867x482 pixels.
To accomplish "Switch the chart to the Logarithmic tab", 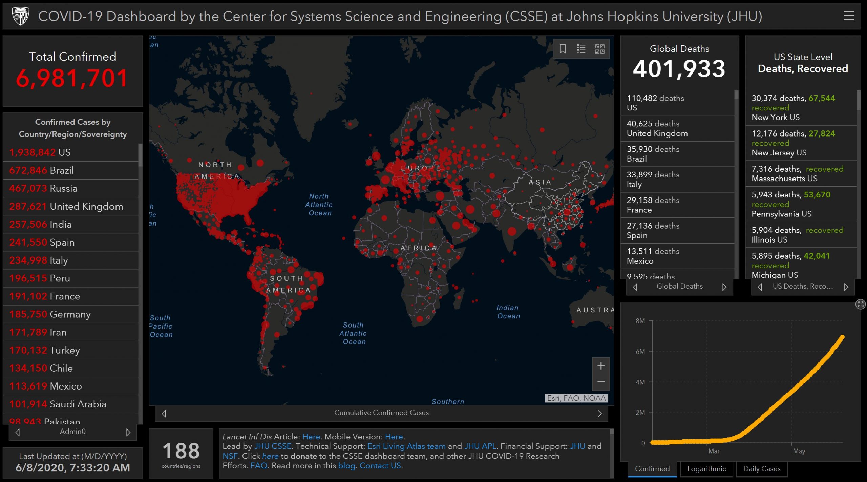I will 706,469.
